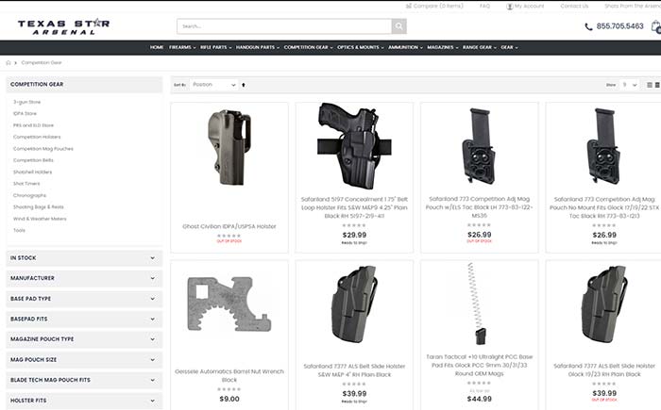The width and height of the screenshot is (661, 410).
Task: Click Ghost Civilian IDPA/USPSA Holster title
Action: (229, 226)
